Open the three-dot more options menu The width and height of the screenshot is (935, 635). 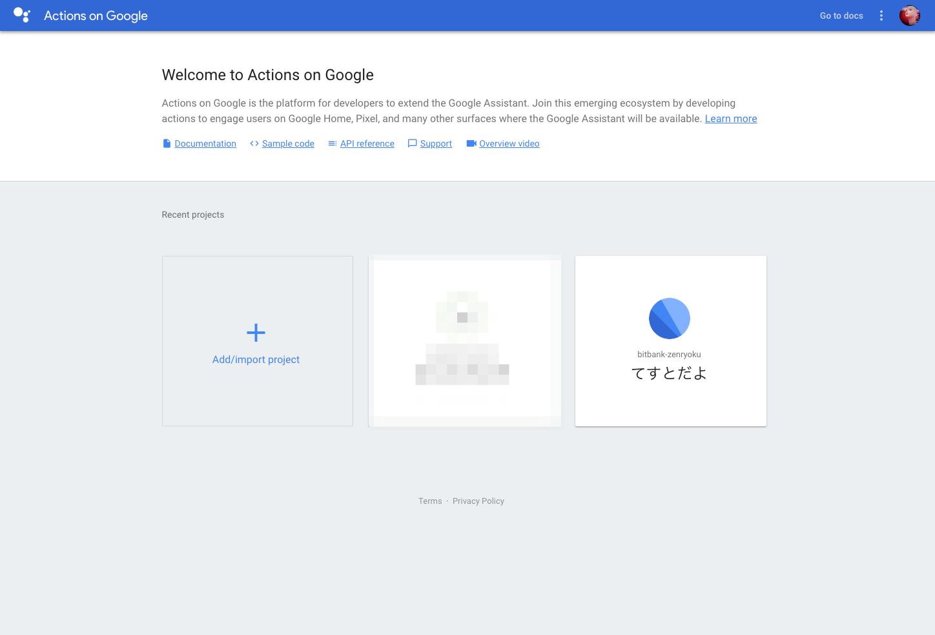tap(881, 16)
